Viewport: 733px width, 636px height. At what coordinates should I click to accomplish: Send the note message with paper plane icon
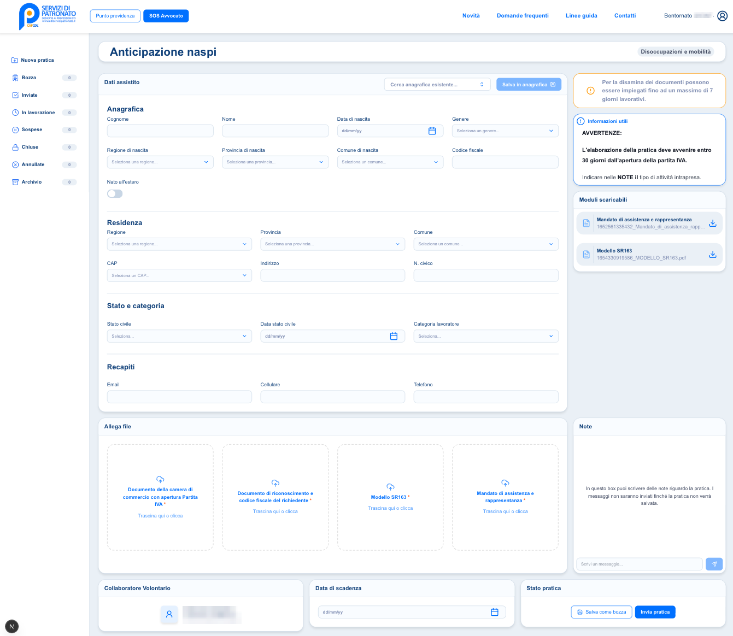[x=714, y=564]
